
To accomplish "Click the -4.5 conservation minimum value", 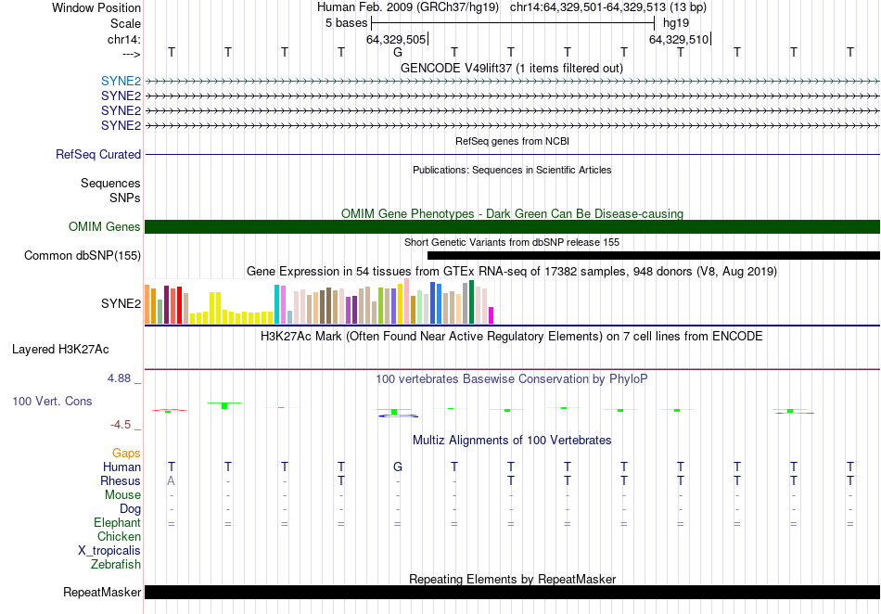I will pos(121,425).
